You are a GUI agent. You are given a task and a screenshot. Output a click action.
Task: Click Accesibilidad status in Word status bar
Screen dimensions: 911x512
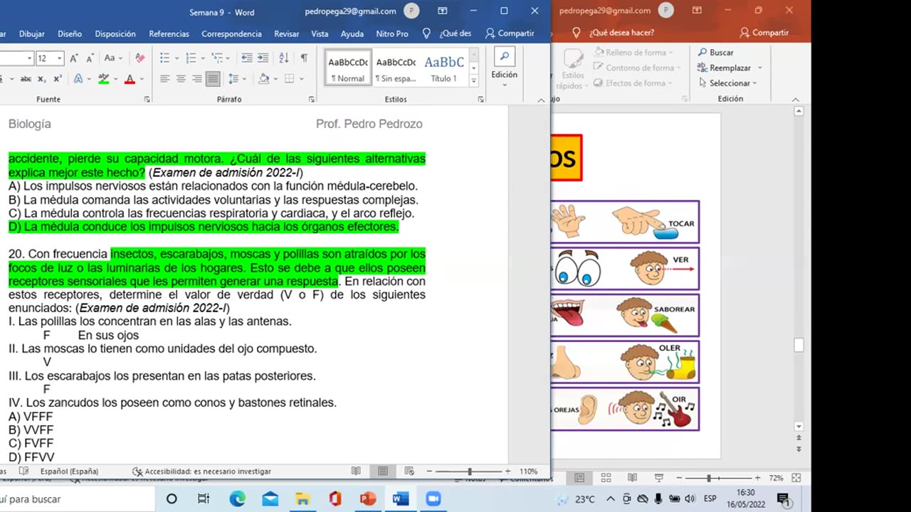click(x=202, y=471)
